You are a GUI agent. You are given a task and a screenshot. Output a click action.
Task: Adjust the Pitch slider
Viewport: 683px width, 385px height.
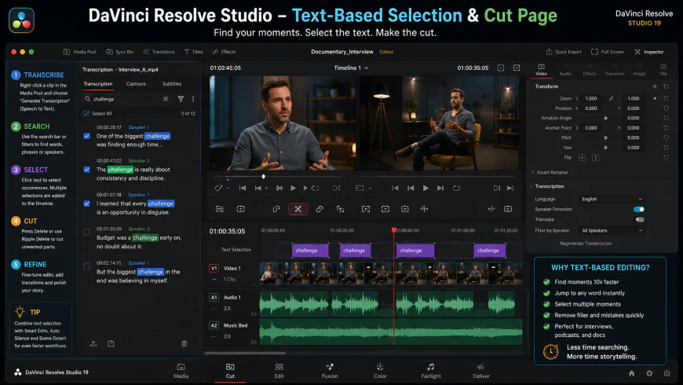pyautogui.click(x=605, y=137)
